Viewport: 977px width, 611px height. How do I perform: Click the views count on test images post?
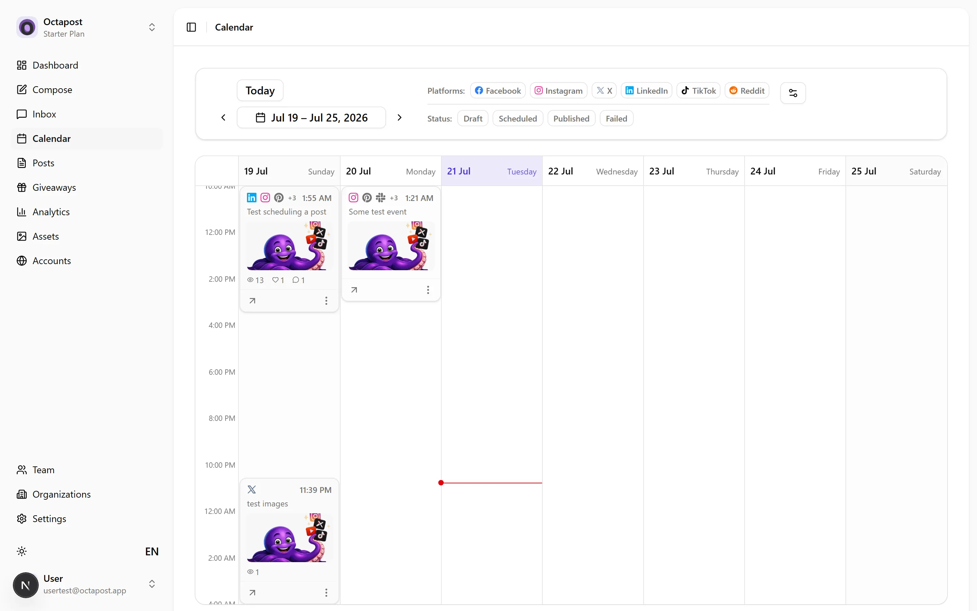coord(253,572)
